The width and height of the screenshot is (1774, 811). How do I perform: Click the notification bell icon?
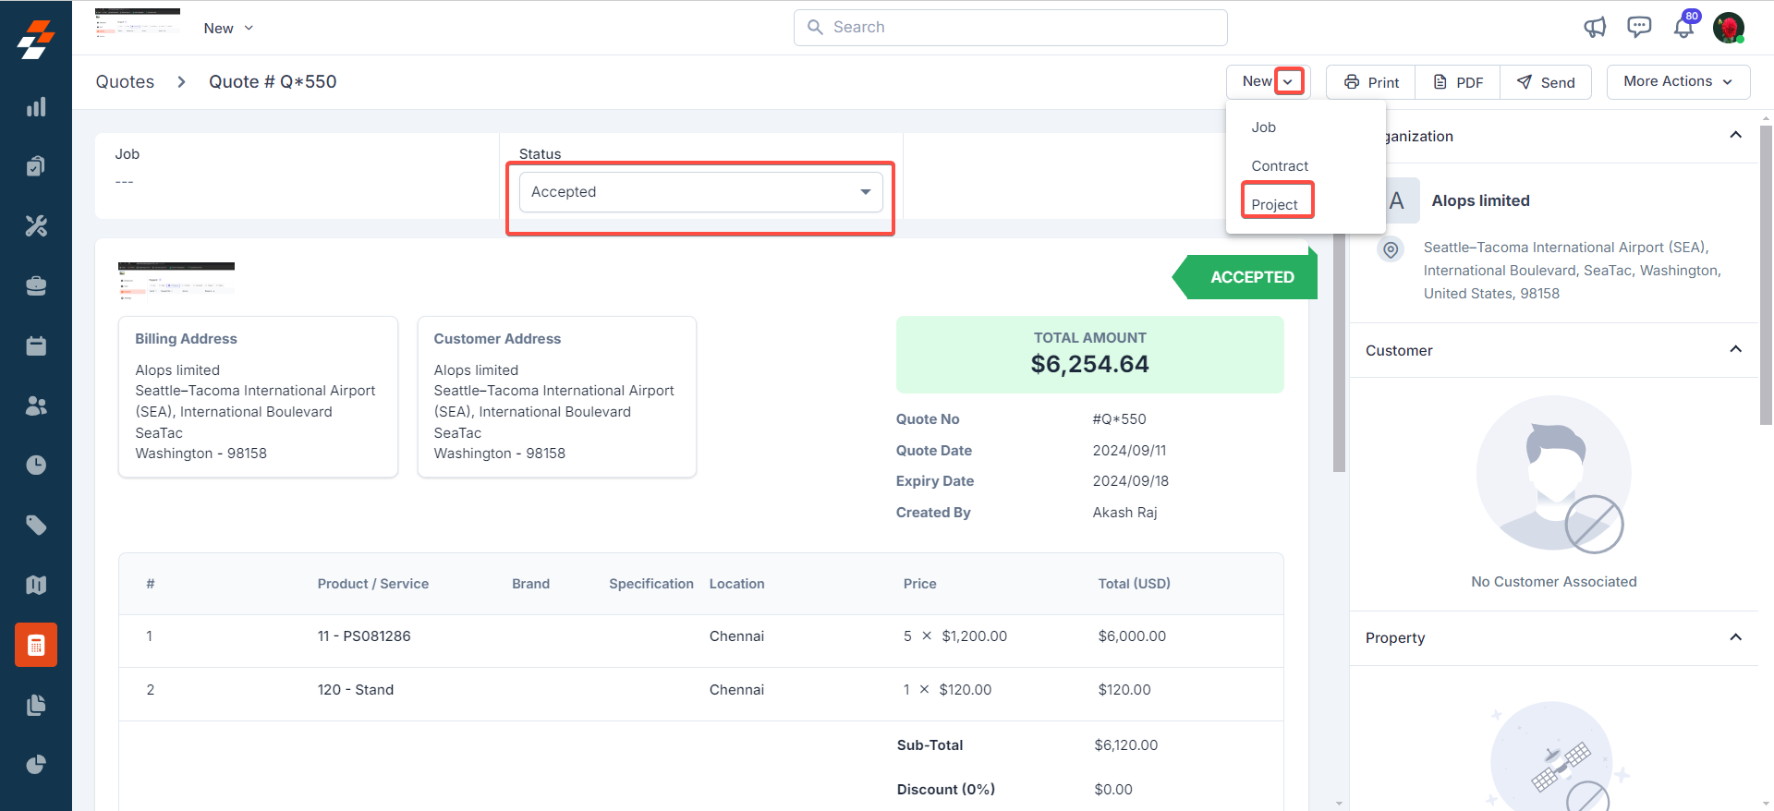1683,28
